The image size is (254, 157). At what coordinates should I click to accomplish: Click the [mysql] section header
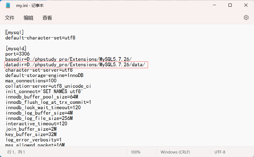[x=14, y=32]
